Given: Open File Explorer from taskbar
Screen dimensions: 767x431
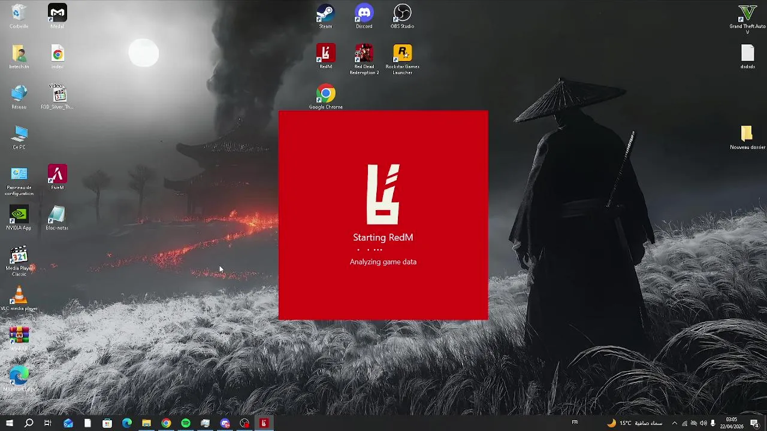Looking at the screenshot, I should coord(146,423).
